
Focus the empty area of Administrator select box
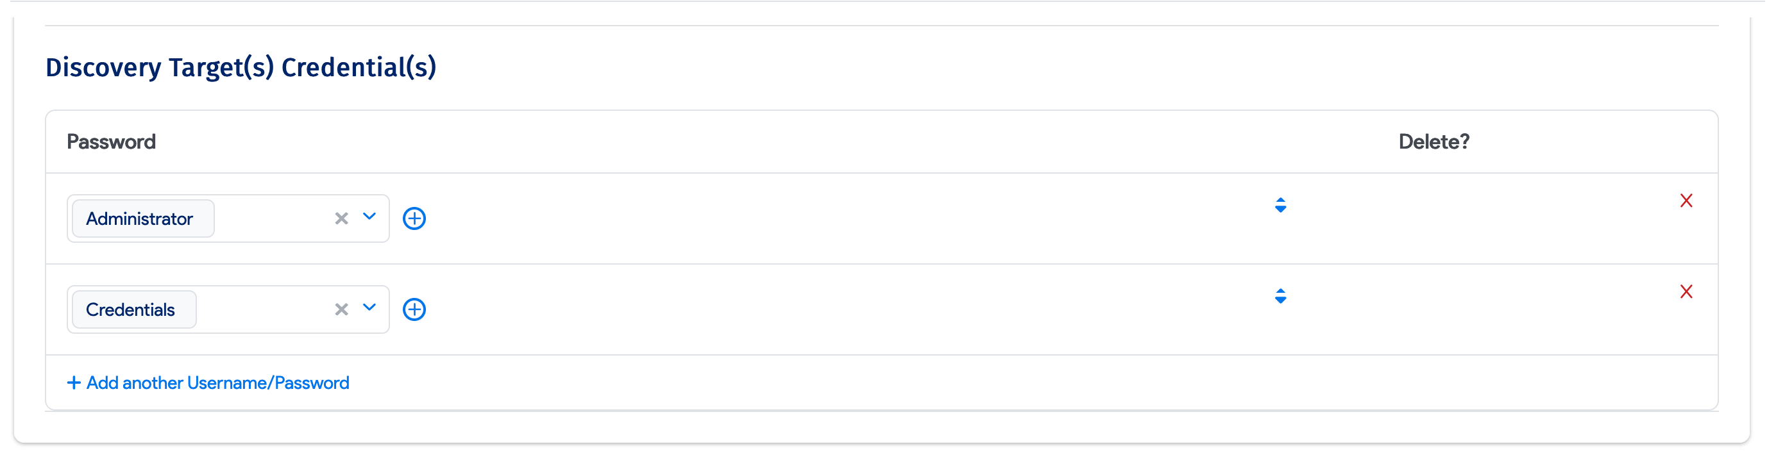coord(271,218)
